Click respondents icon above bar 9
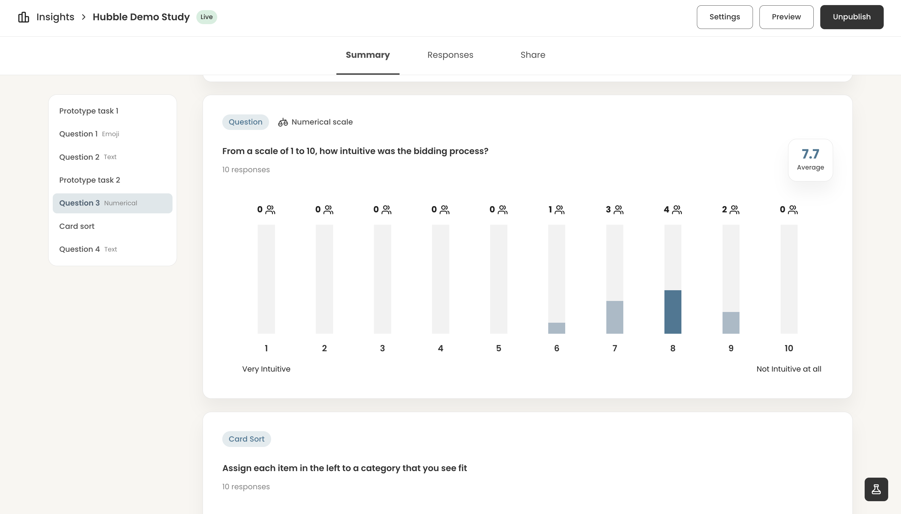This screenshot has height=514, width=901. click(x=734, y=210)
